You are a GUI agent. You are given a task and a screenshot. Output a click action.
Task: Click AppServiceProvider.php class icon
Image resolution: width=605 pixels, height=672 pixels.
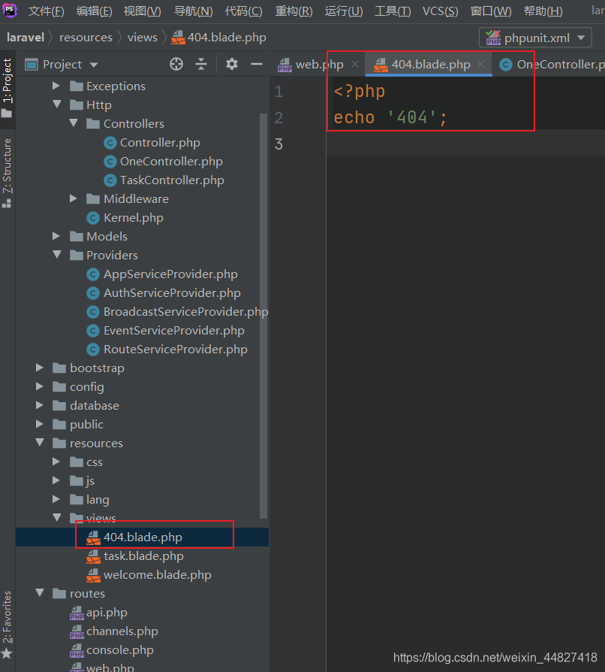click(93, 274)
